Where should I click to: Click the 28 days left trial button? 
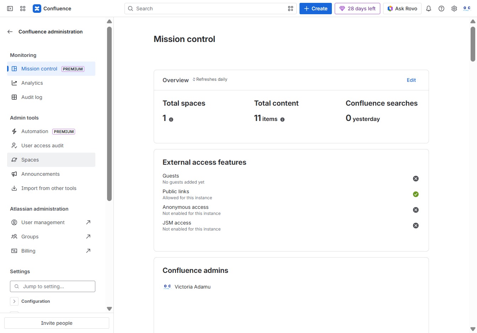point(357,9)
